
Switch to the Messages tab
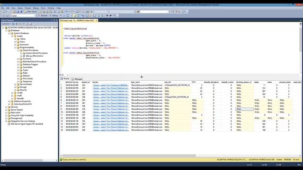(x=77, y=79)
